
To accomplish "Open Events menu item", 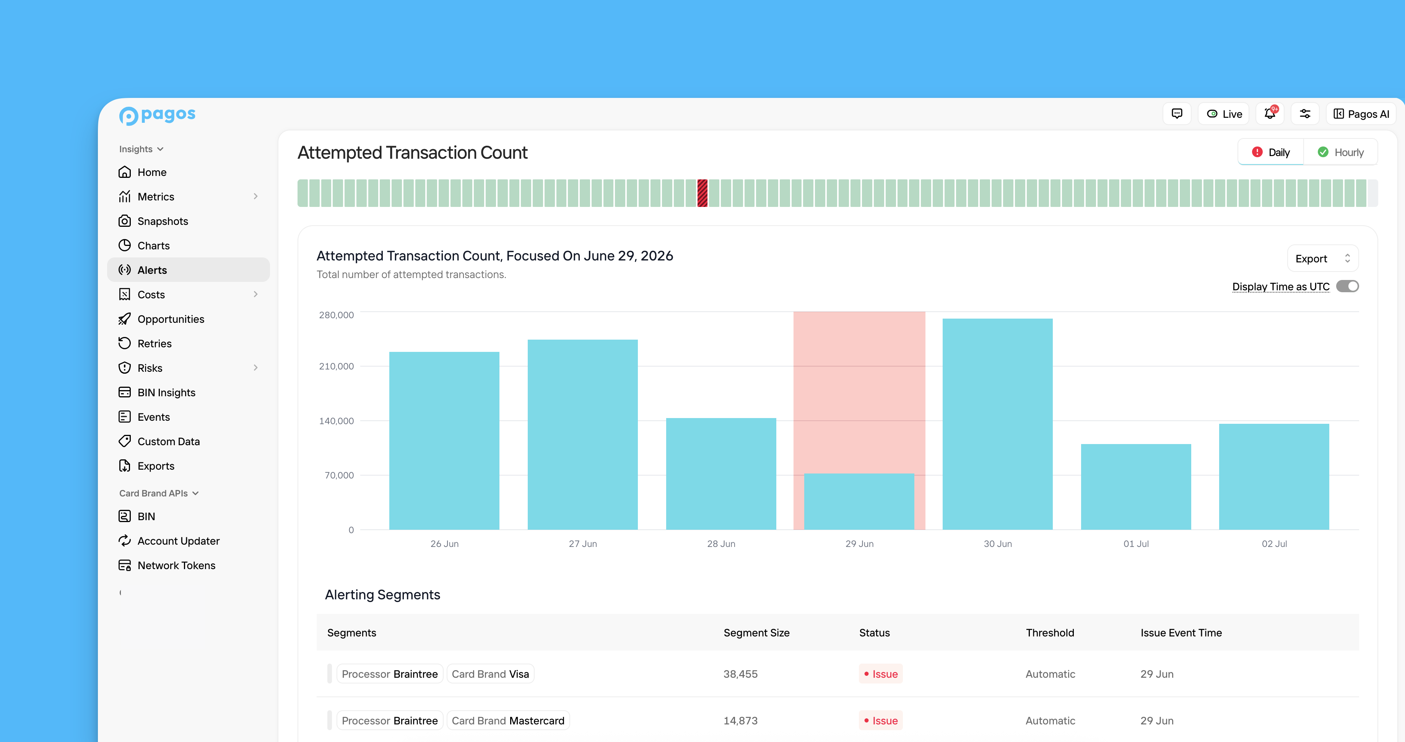I will (189, 417).
